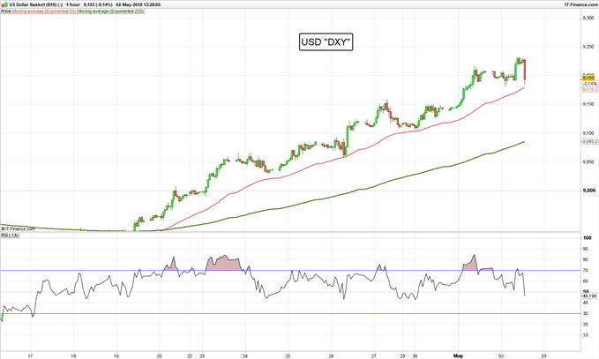The width and height of the screenshot is (599, 359).
Task: Click the date label 26 on time axis
Action: coord(331,356)
